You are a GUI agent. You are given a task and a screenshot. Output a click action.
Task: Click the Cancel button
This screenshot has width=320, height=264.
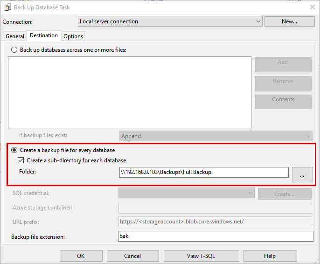(x=132, y=256)
